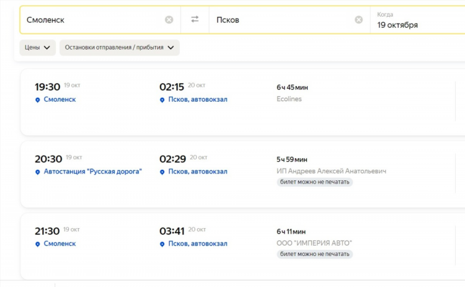Viewport: 465px width, 287px height.
Task: Clear the Смоленск departure field
Action: pos(169,20)
